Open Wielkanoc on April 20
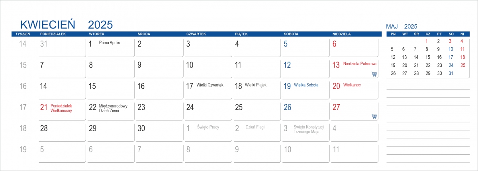 352,85
